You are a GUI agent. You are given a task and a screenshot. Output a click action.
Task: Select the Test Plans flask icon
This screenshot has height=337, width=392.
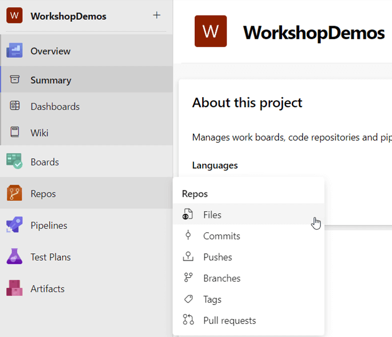pyautogui.click(x=14, y=257)
